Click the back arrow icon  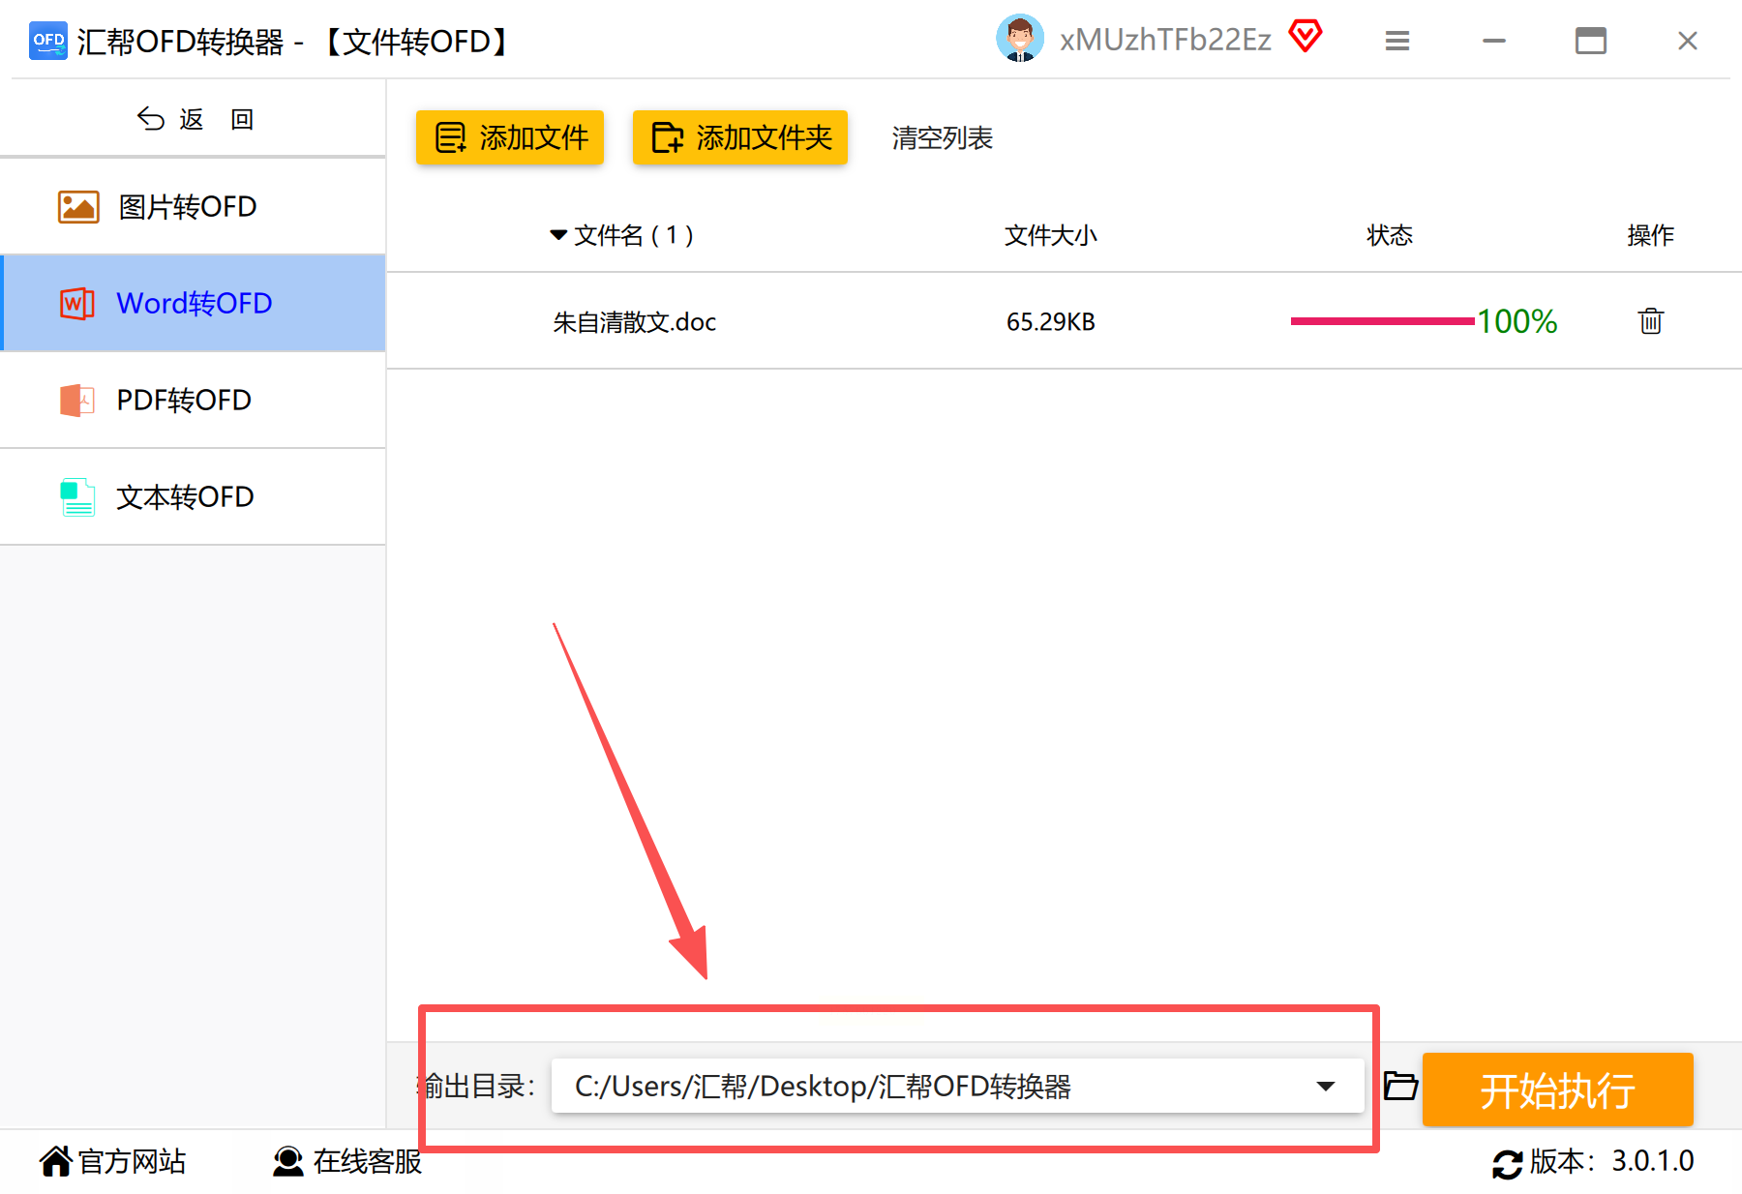[x=151, y=119]
